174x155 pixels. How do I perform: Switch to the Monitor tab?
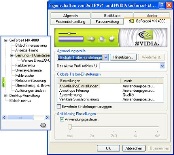tap(152, 15)
